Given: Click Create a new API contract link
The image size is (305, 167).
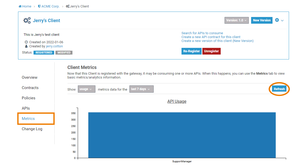Looking at the screenshot, I should point(211,37).
